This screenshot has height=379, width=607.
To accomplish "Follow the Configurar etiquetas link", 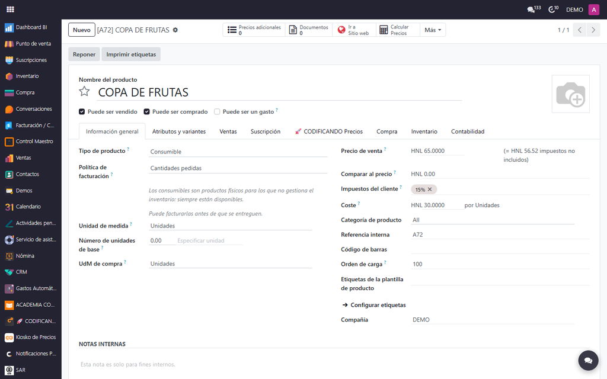I will coord(374,305).
